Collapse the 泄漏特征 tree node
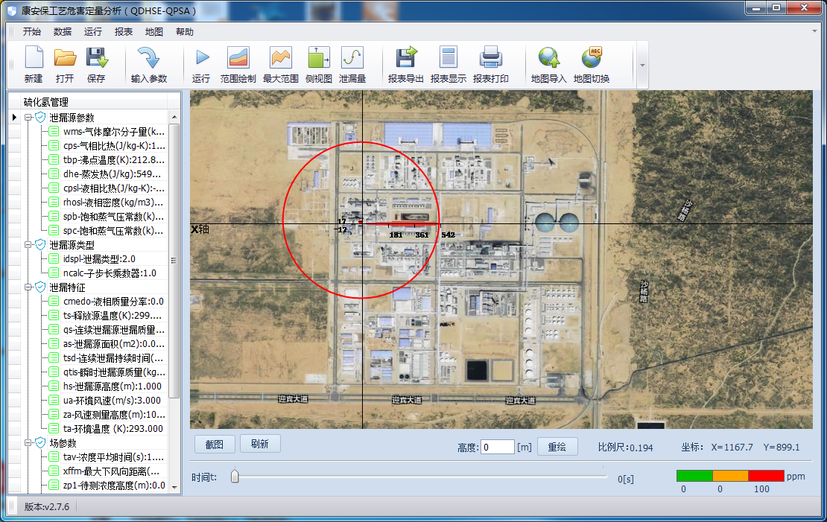Viewport: 827px width, 522px height. [28, 287]
